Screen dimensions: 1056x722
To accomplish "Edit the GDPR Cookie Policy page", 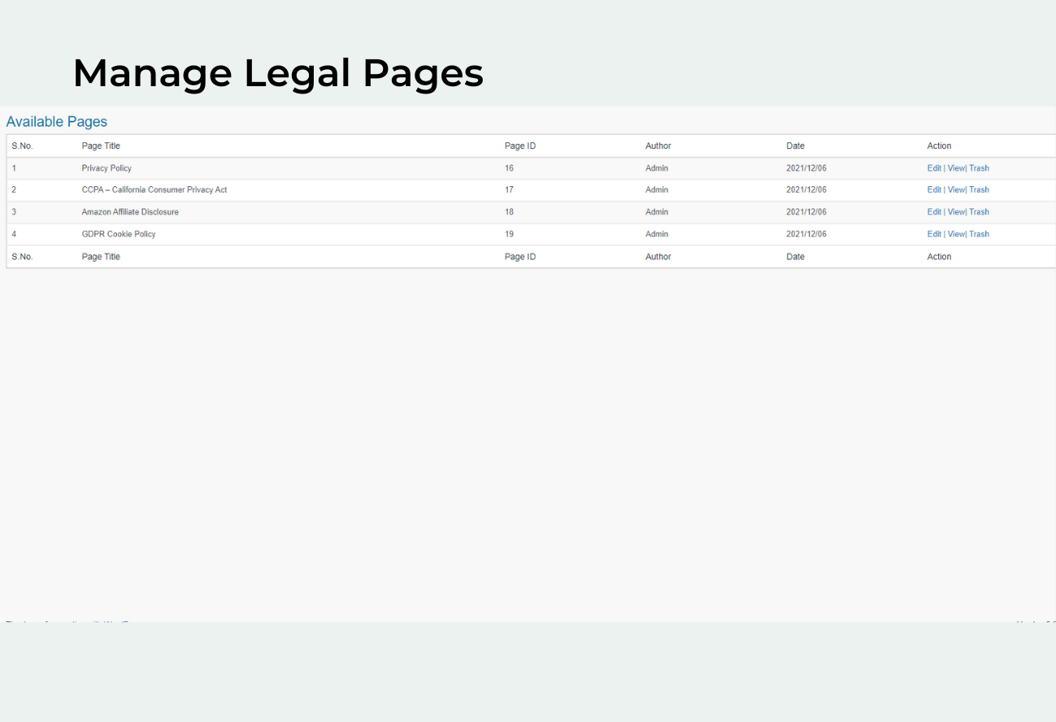I will 934,233.
